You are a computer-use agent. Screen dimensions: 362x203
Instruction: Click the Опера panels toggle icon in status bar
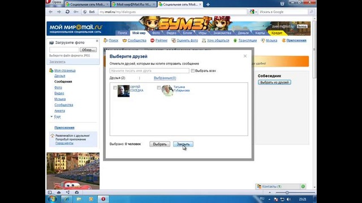pyautogui.click(x=50, y=192)
